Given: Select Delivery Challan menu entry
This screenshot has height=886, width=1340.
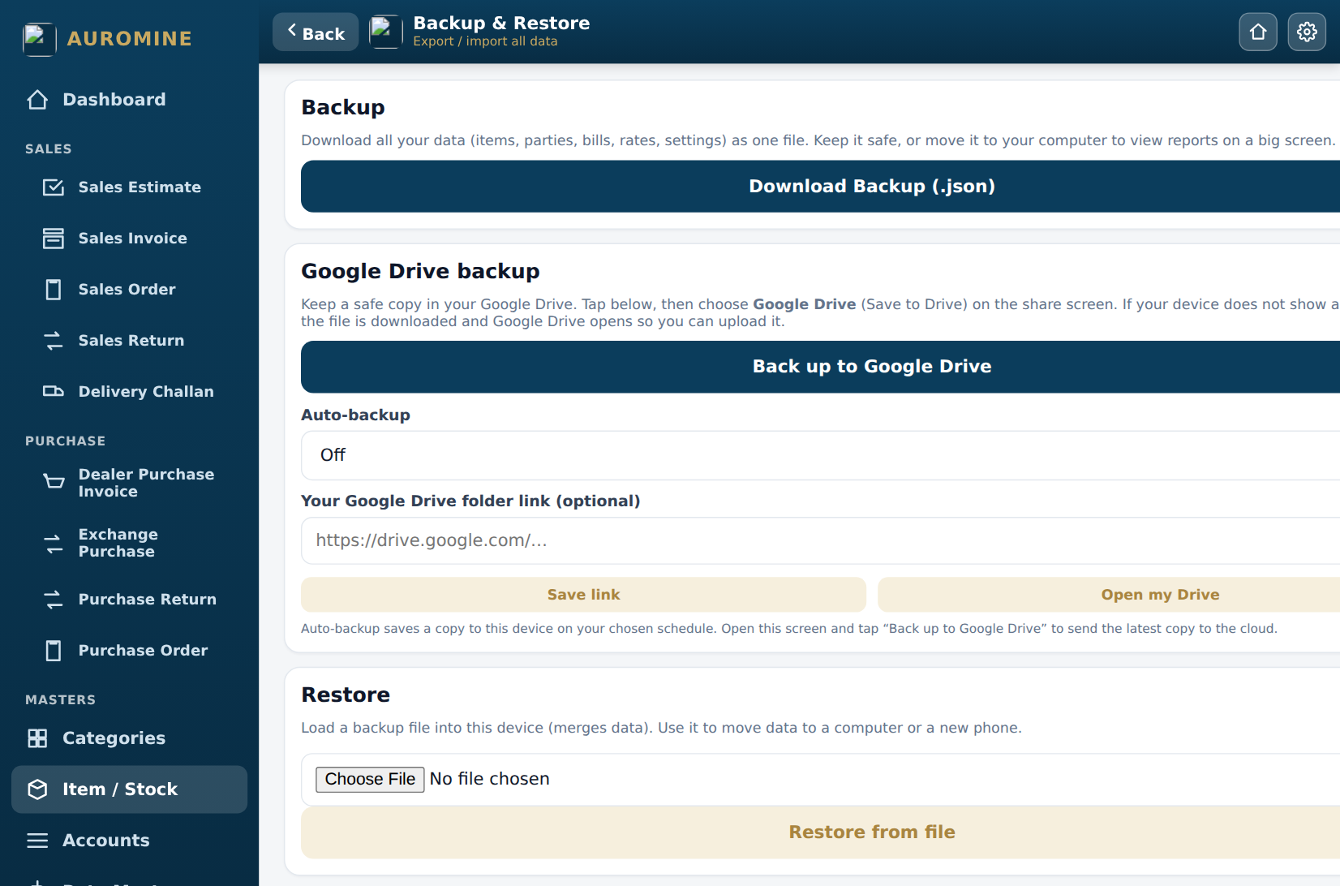Looking at the screenshot, I should pyautogui.click(x=130, y=392).
